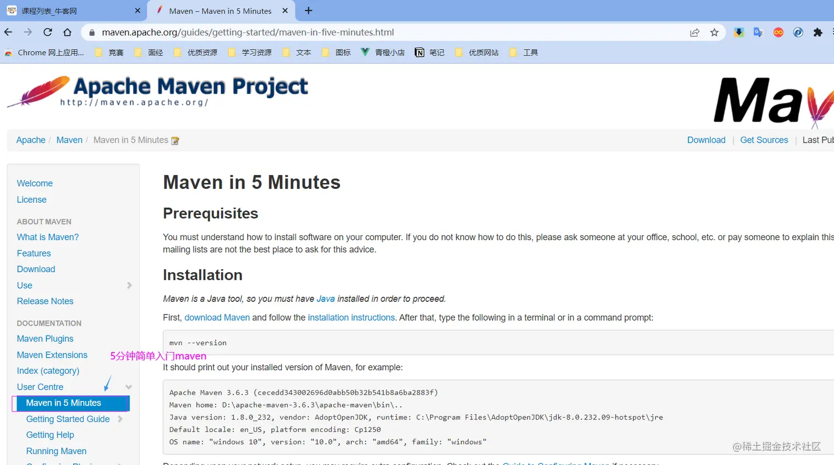Screen dimensions: 834x465
Task: Bookmark this page with the star icon
Action: coord(714,33)
